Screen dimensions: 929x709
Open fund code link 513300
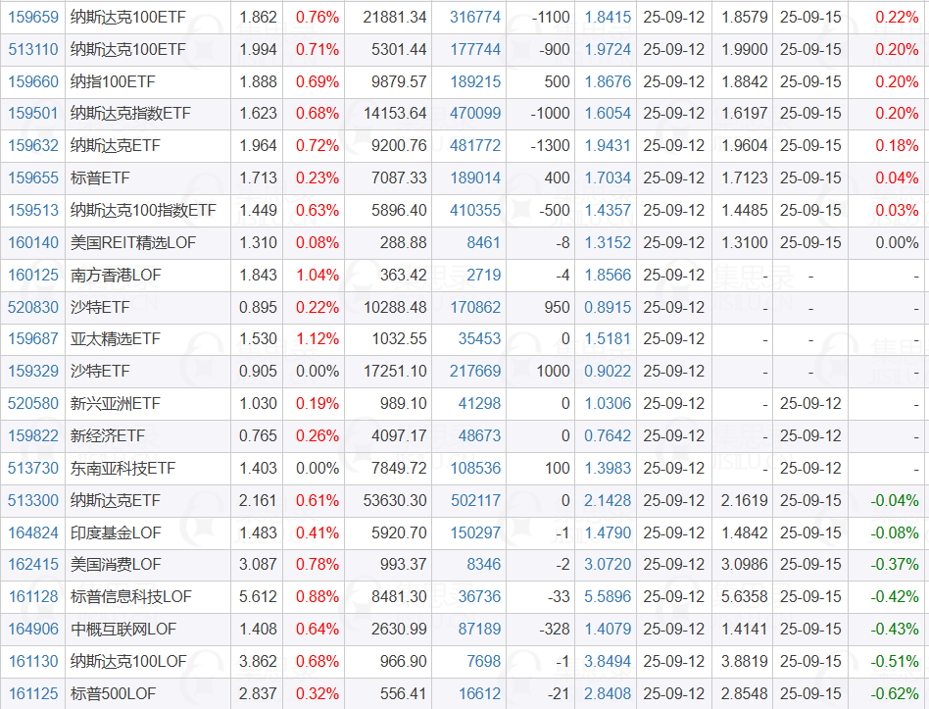click(x=33, y=500)
